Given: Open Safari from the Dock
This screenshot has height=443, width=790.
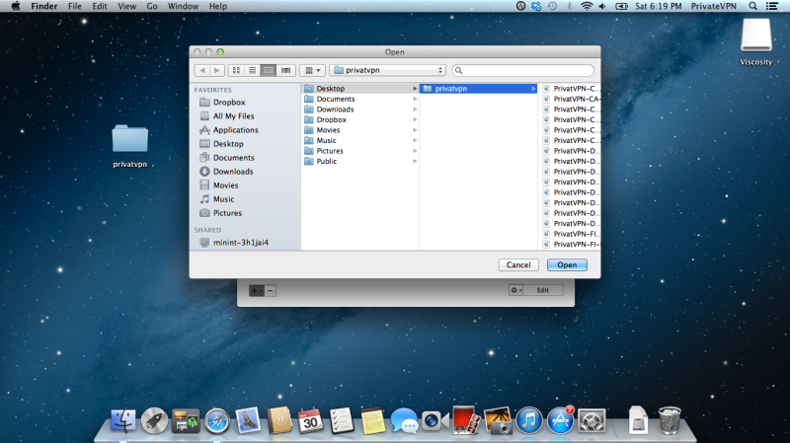Looking at the screenshot, I should coord(216,420).
